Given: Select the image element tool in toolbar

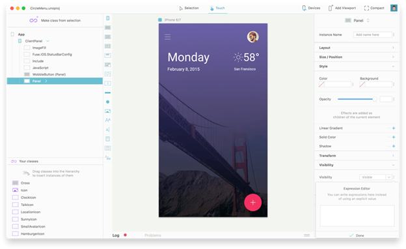Looking at the screenshot, I should 108,111.
